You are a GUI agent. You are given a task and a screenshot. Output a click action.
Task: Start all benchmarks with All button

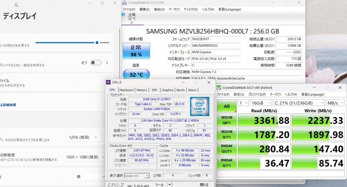(x=226, y=106)
